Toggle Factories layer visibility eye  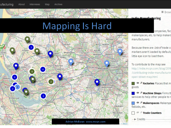tap(138, 83)
